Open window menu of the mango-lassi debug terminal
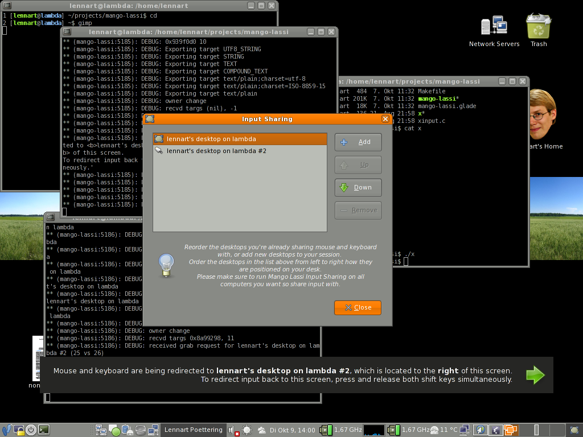This screenshot has width=583, height=437. pyautogui.click(x=67, y=32)
